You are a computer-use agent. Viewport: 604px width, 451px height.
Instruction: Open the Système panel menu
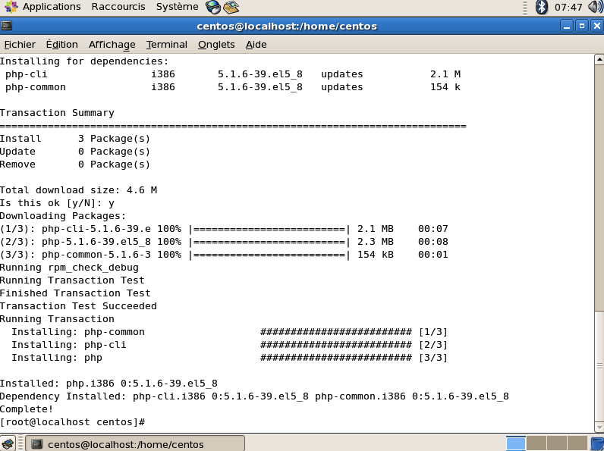point(178,7)
